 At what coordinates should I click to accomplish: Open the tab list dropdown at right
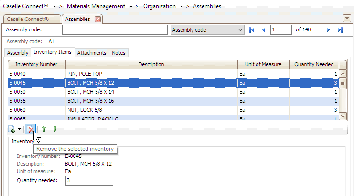(x=347, y=18)
